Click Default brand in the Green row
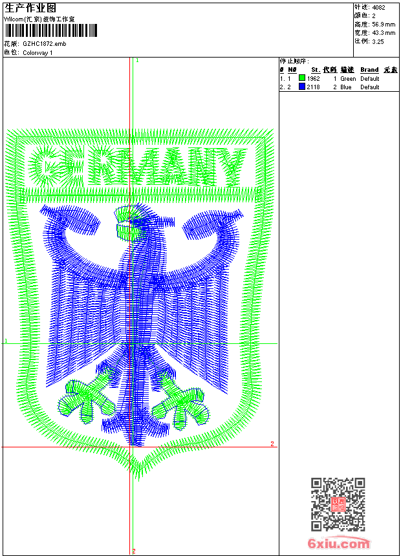Viewport: 401px width, 556px height. pos(370,79)
